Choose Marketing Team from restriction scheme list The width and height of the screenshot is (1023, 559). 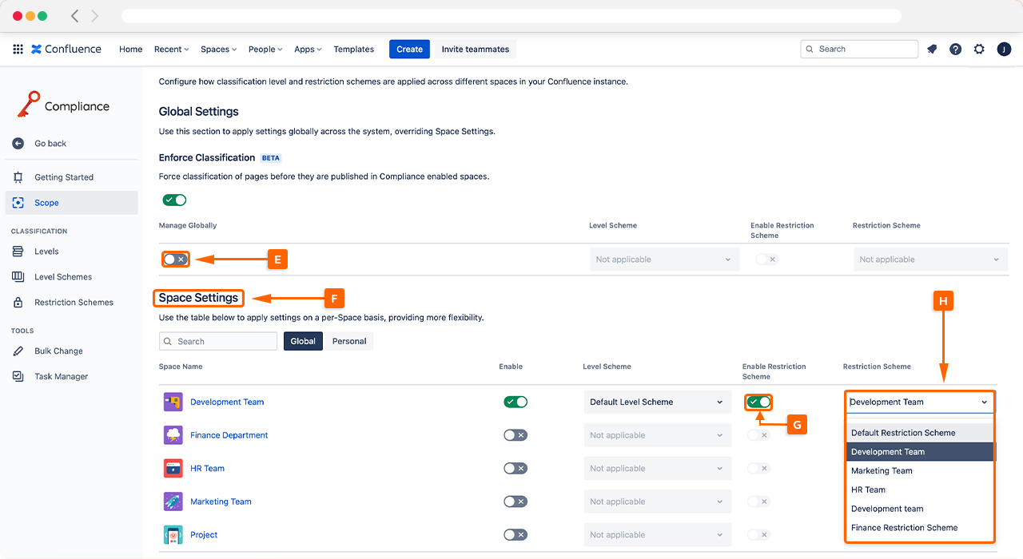point(882,471)
